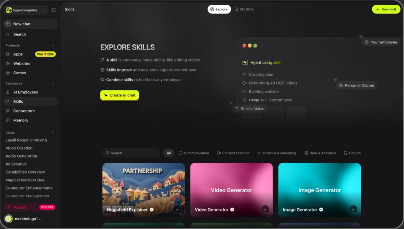Toggle the checkmark on Image Generator card
This screenshot has height=229, width=404.
coord(353,209)
